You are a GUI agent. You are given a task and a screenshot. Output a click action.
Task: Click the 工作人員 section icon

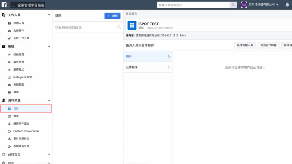click(x=3, y=15)
